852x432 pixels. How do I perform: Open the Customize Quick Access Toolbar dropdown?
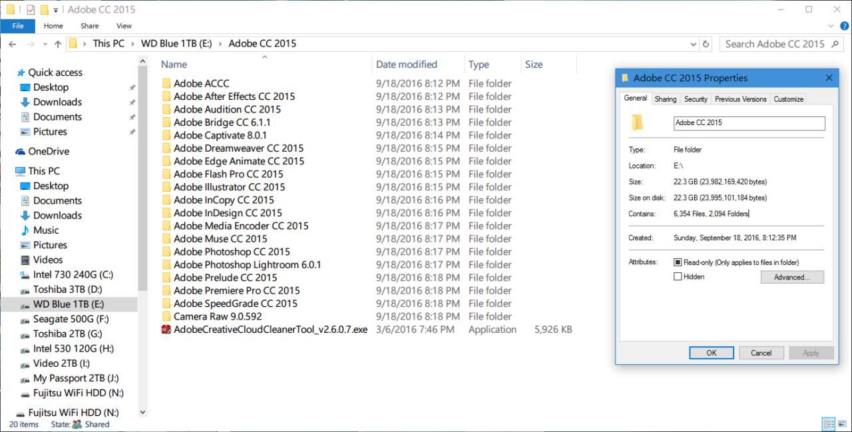pyautogui.click(x=55, y=10)
